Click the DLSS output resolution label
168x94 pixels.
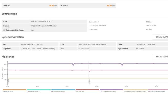[x=97, y=26]
